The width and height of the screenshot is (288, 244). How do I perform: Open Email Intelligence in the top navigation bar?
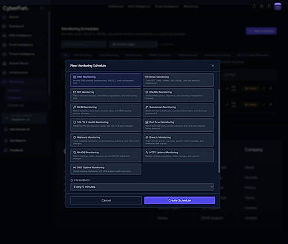pyautogui.click(x=167, y=7)
